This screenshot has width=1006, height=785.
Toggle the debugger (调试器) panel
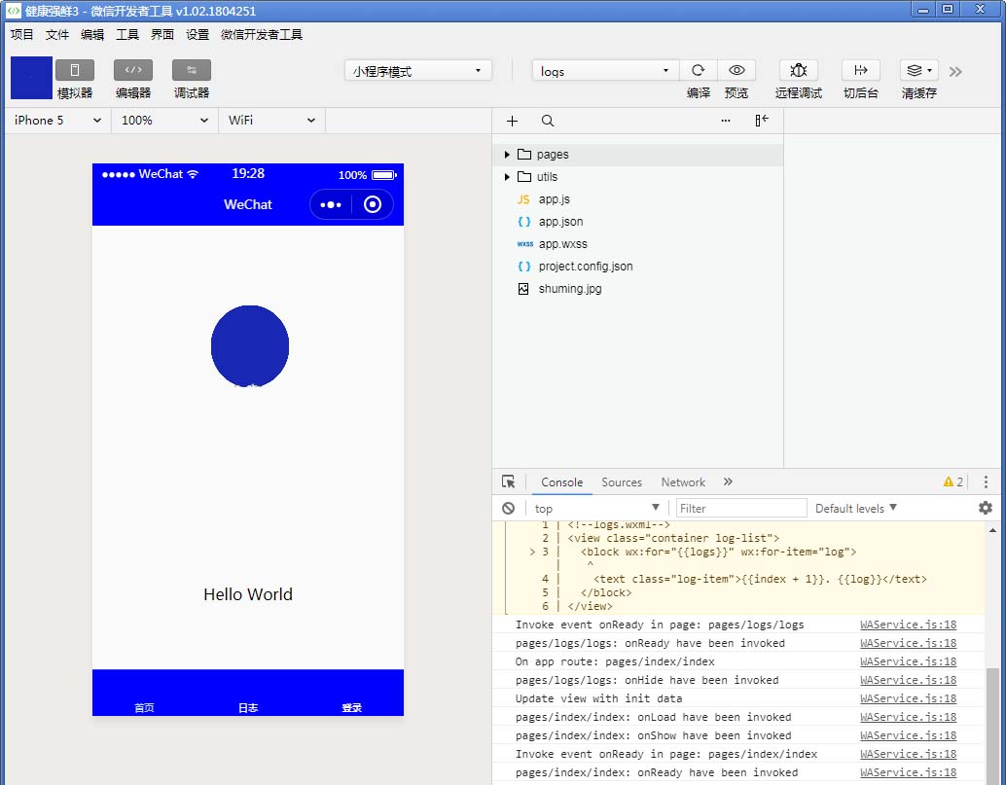(x=192, y=70)
